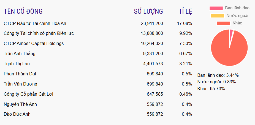This screenshot has height=125, width=255.
Task: Select shareholder CTCP Đầu tư Tài chính Hòa An
Action: [35, 23]
